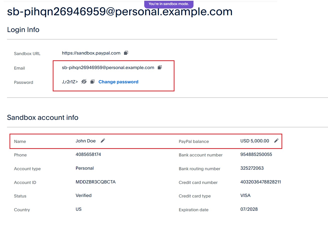Copy the email address using its copy icon
This screenshot has height=225, width=328.
(x=160, y=67)
